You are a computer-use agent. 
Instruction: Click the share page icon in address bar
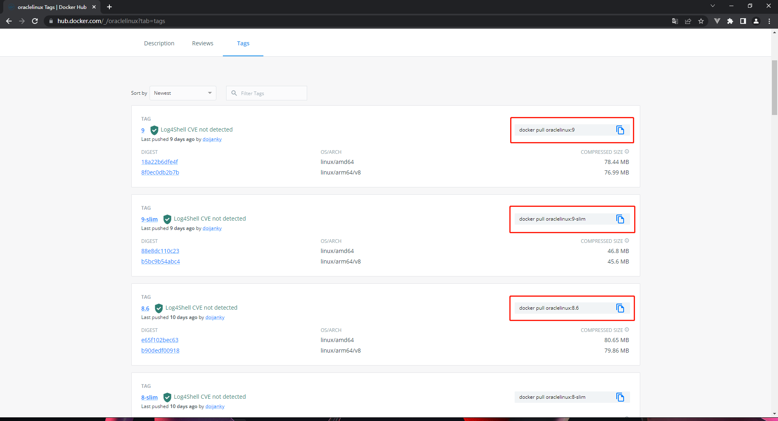688,21
